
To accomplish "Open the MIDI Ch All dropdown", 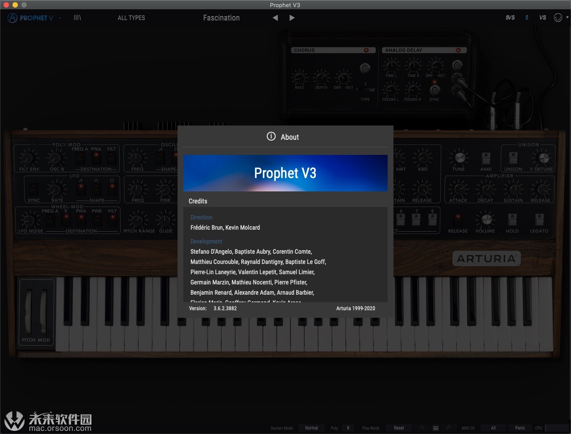I will pos(493,428).
